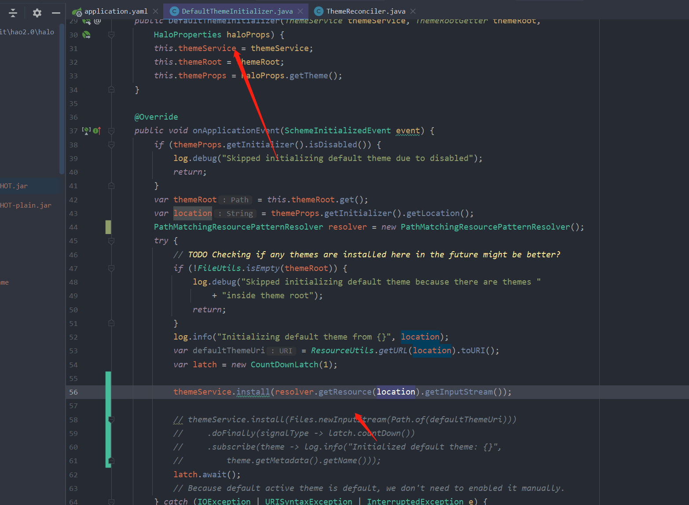
Task: Click the green change marker near line 56
Action: click(x=108, y=392)
